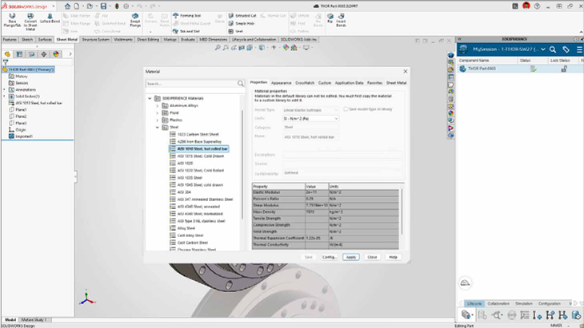Click the Rebuild traffic light icon
584x328 pixels.
pyautogui.click(x=117, y=6)
